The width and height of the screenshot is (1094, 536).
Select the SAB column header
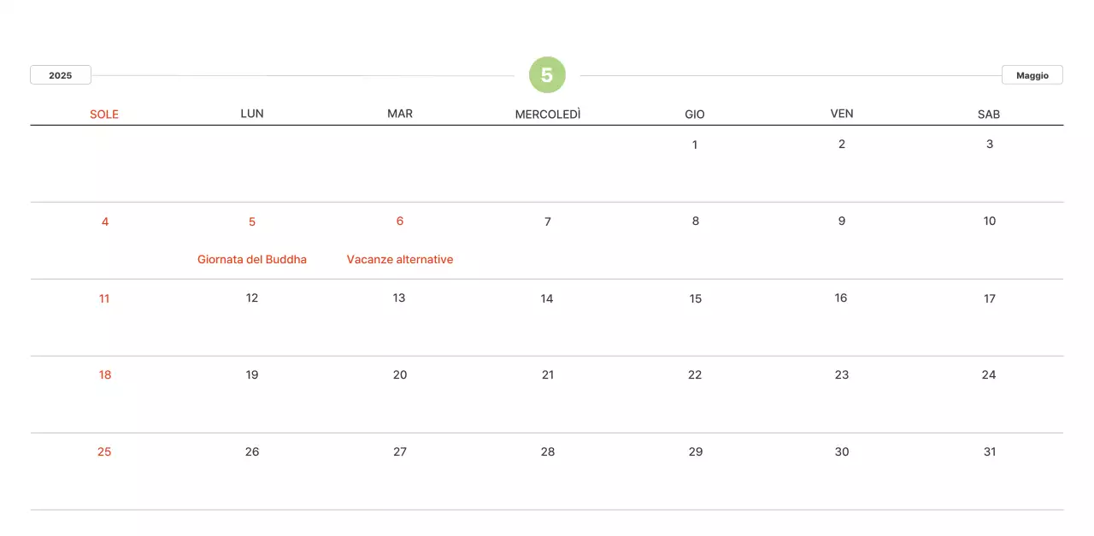(x=989, y=114)
